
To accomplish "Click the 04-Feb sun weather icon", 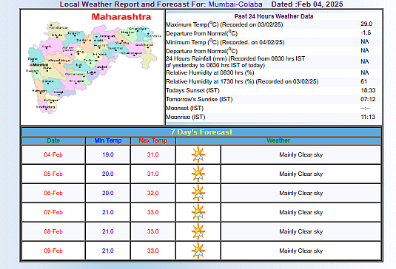I will point(198,154).
